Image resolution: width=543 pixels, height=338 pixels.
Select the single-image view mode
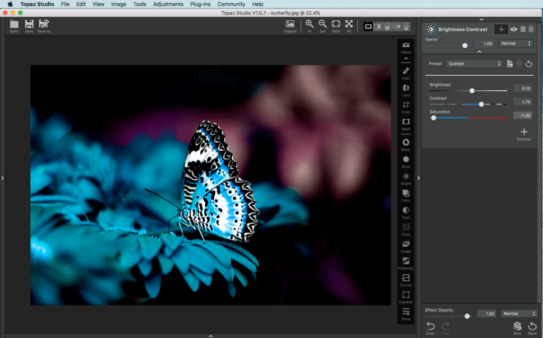click(368, 27)
